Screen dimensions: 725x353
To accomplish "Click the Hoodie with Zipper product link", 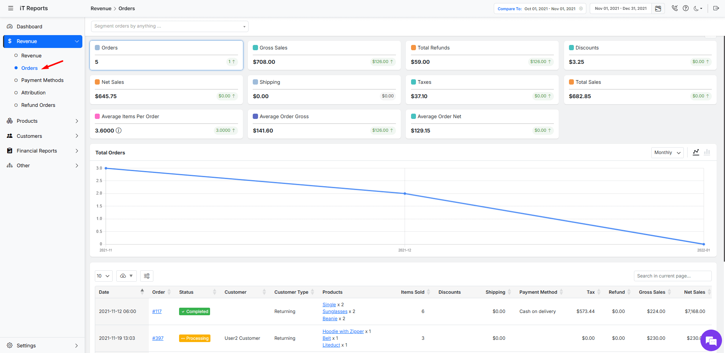I will coord(343,331).
